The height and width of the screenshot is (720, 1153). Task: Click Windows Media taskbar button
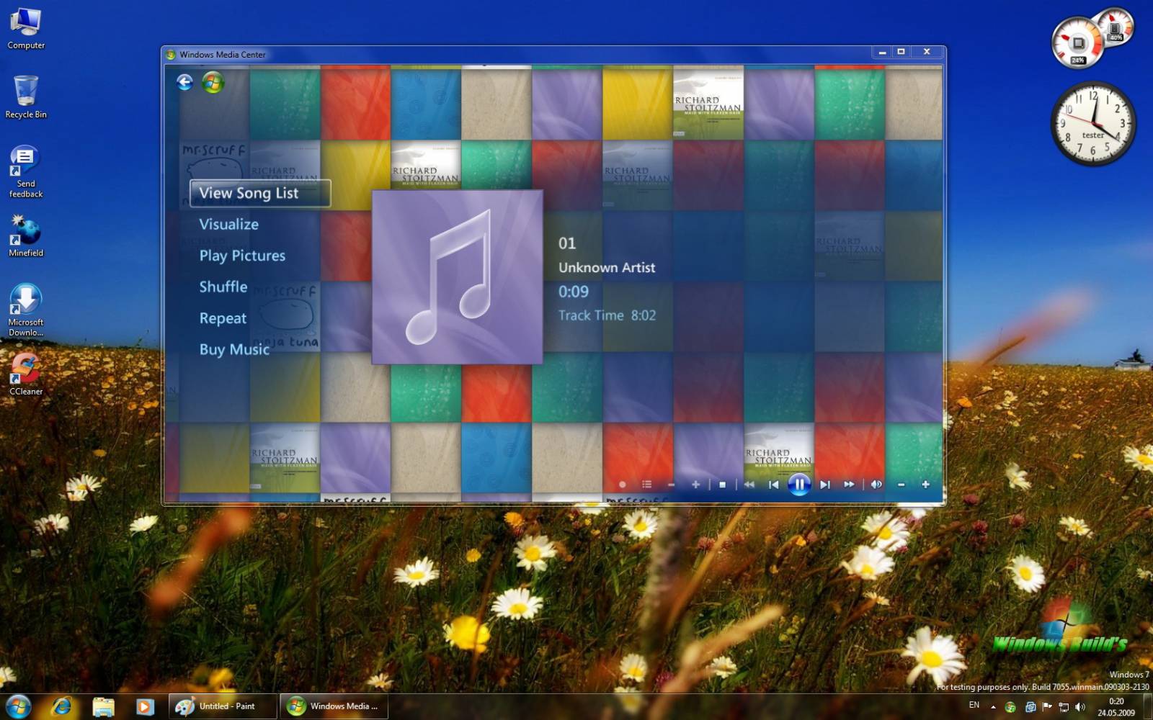pos(335,706)
